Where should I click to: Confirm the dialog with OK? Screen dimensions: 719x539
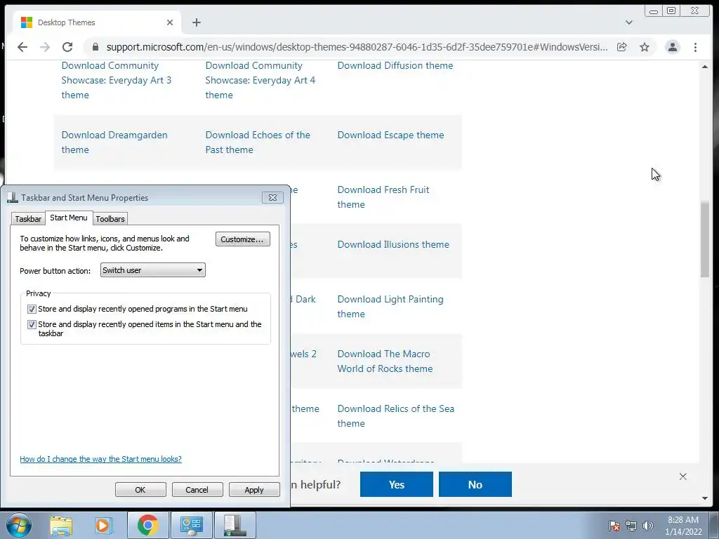pyautogui.click(x=140, y=489)
